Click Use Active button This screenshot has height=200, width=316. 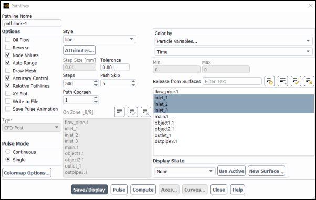click(231, 171)
